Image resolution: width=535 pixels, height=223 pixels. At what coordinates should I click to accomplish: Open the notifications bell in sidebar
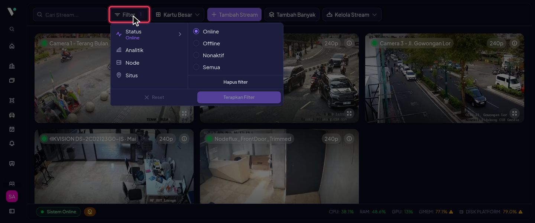(12, 143)
